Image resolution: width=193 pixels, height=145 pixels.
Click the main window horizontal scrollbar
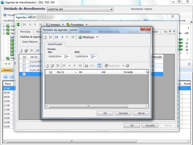[72, 141]
